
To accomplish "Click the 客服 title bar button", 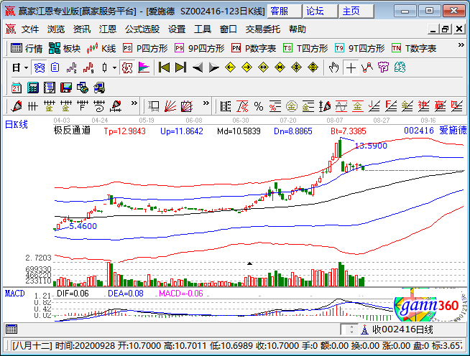I will coord(284,11).
